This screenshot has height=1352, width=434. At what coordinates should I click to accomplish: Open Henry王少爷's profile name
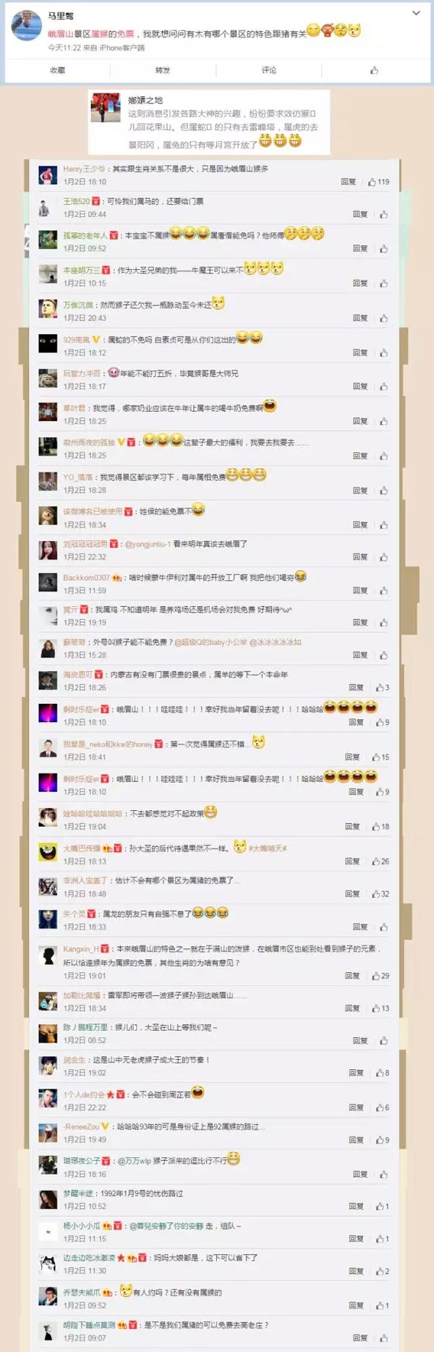[x=84, y=169]
